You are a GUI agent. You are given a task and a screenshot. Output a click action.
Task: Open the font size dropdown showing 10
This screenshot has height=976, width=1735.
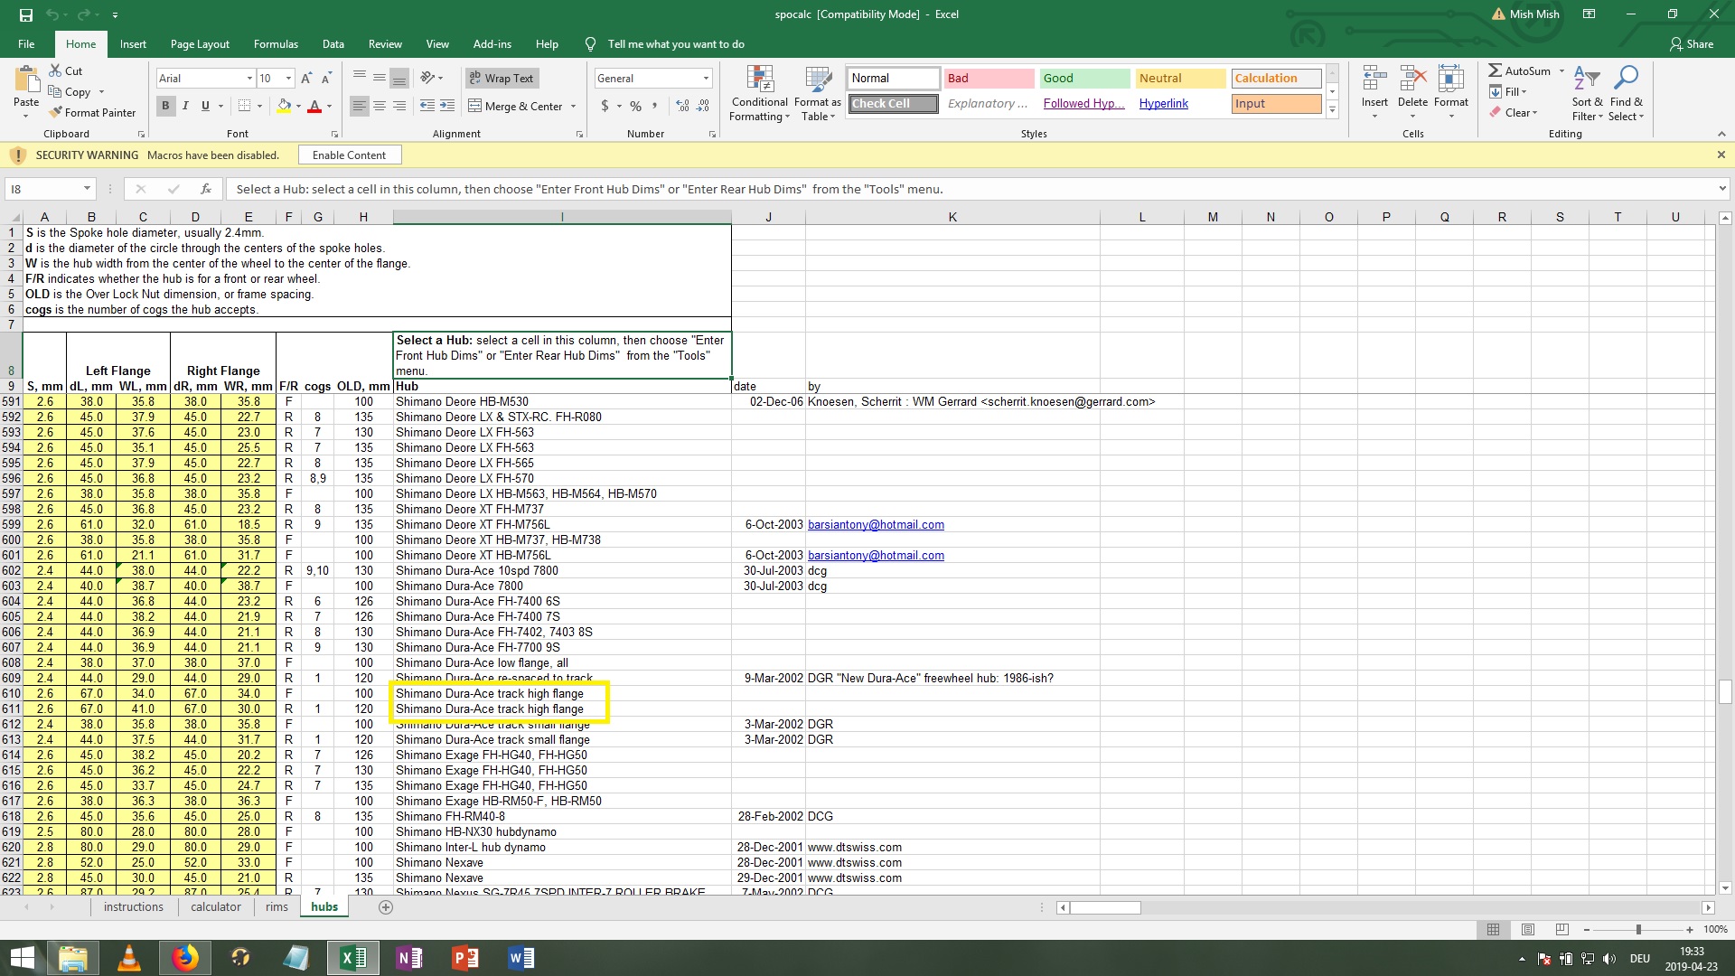[x=288, y=79]
